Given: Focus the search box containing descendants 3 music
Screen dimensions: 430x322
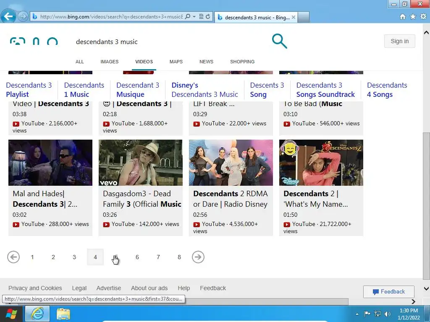Looking at the screenshot, I should click(x=170, y=42).
